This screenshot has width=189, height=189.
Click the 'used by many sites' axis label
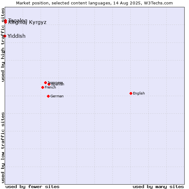(x=158, y=187)
